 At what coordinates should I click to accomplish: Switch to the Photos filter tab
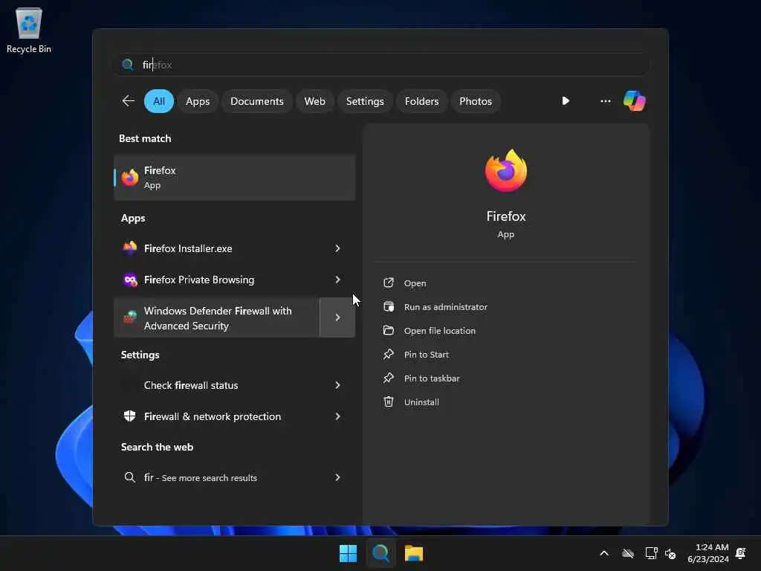[x=475, y=101]
